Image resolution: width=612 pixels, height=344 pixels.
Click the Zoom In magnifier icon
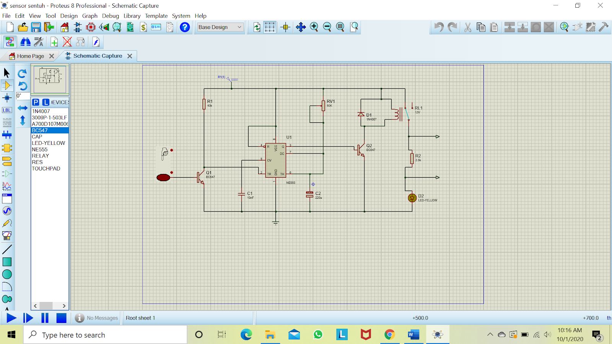click(x=314, y=27)
